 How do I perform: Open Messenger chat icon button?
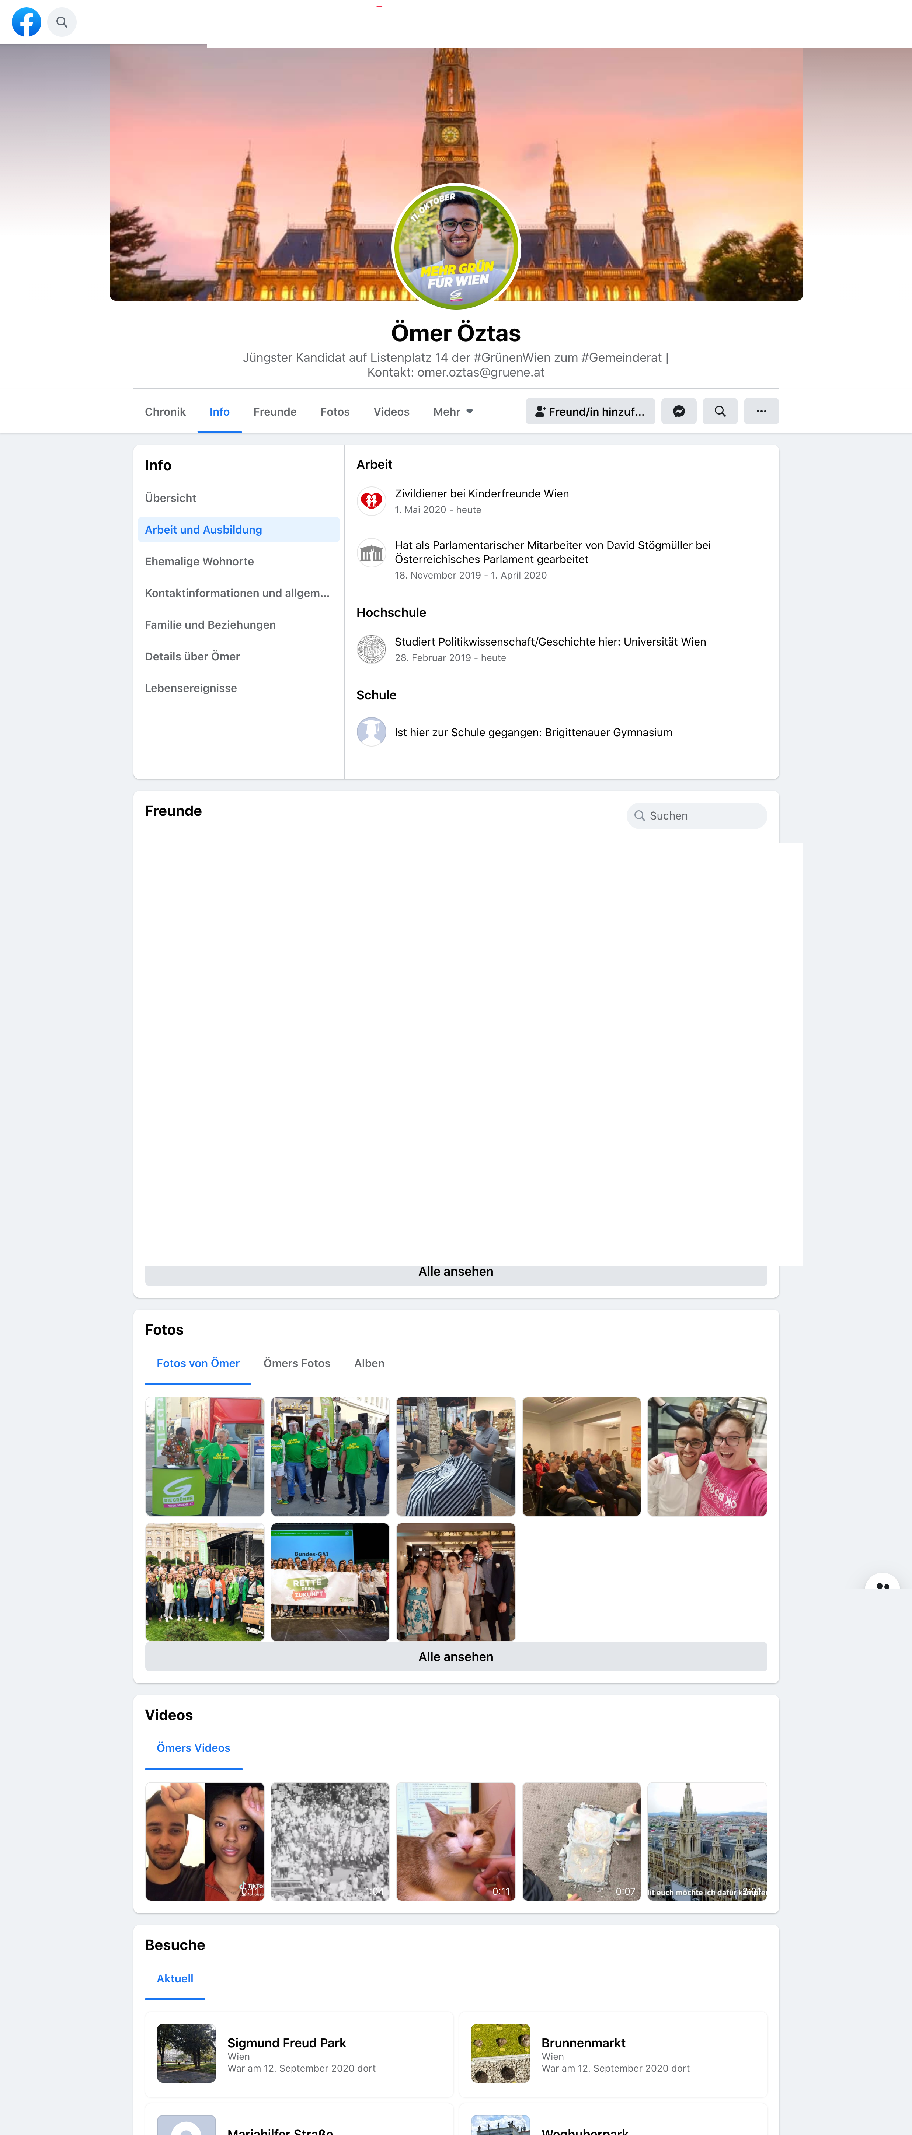(x=678, y=411)
